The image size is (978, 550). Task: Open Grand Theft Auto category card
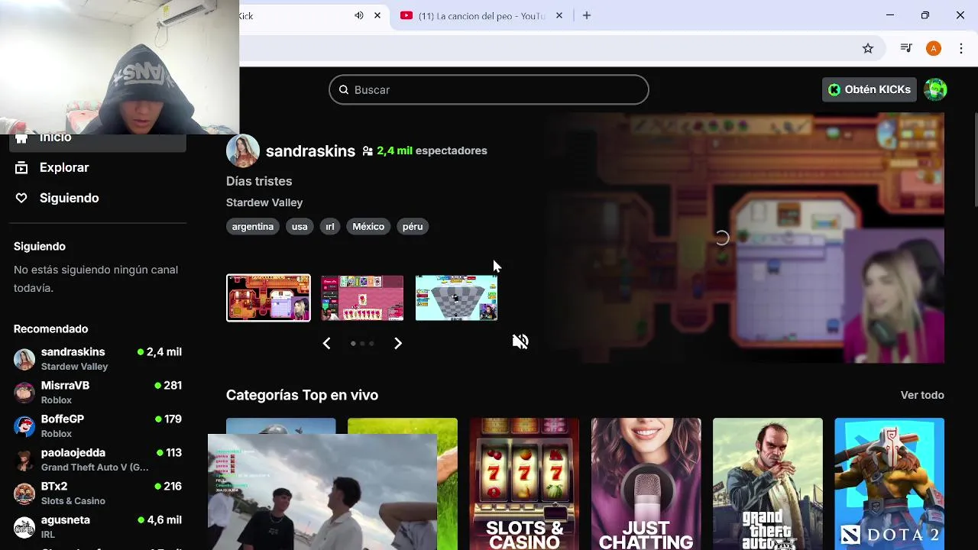point(768,484)
